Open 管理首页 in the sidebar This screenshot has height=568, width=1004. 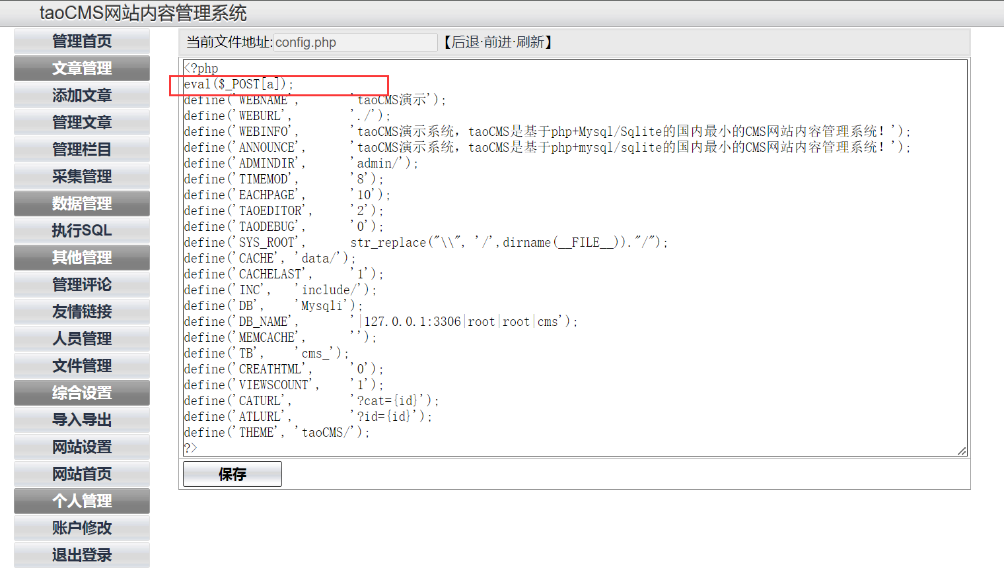(x=82, y=42)
